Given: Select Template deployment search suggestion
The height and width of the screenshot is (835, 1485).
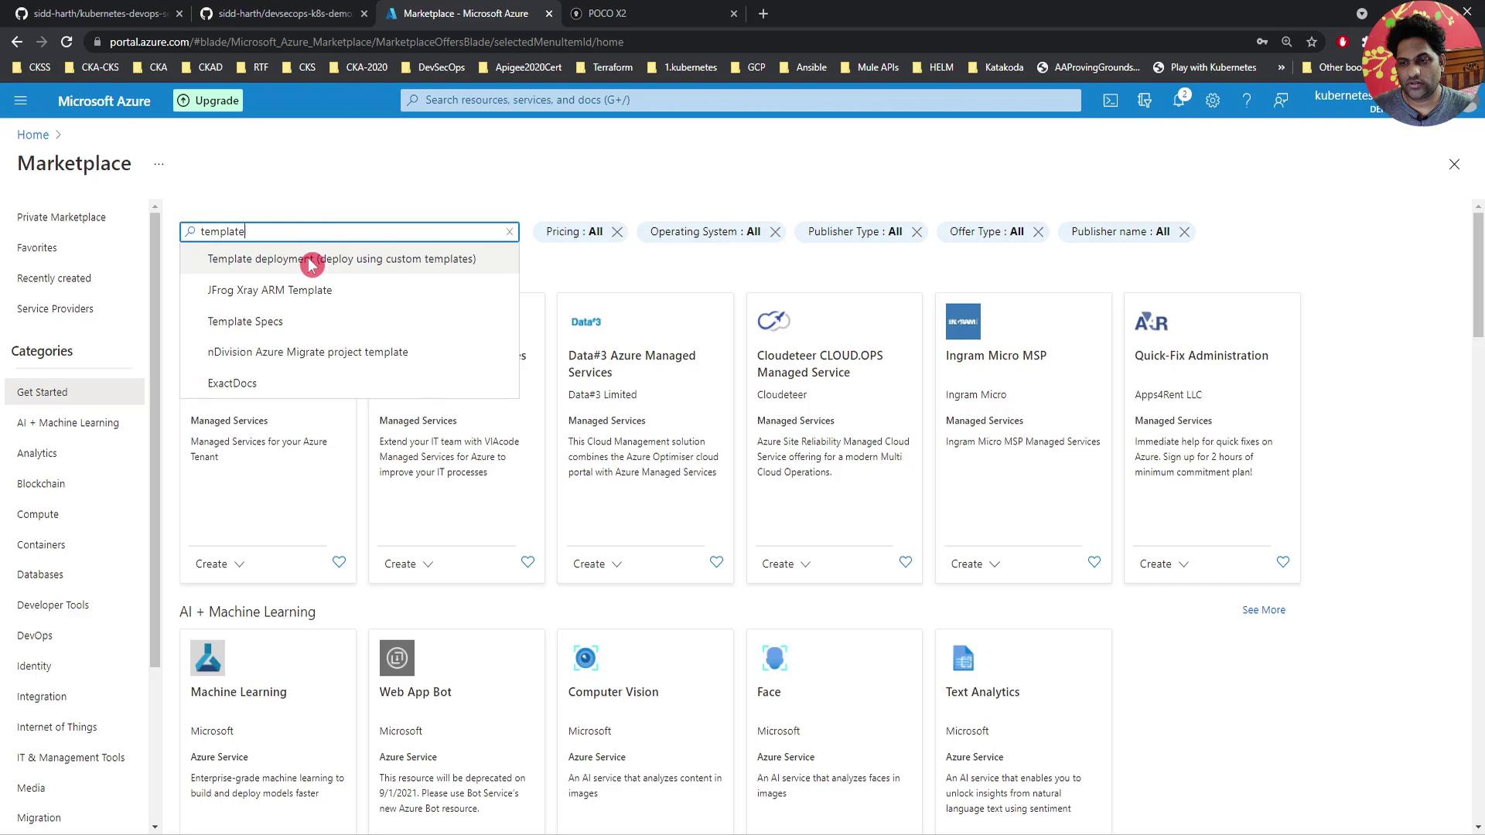Looking at the screenshot, I should (341, 259).
